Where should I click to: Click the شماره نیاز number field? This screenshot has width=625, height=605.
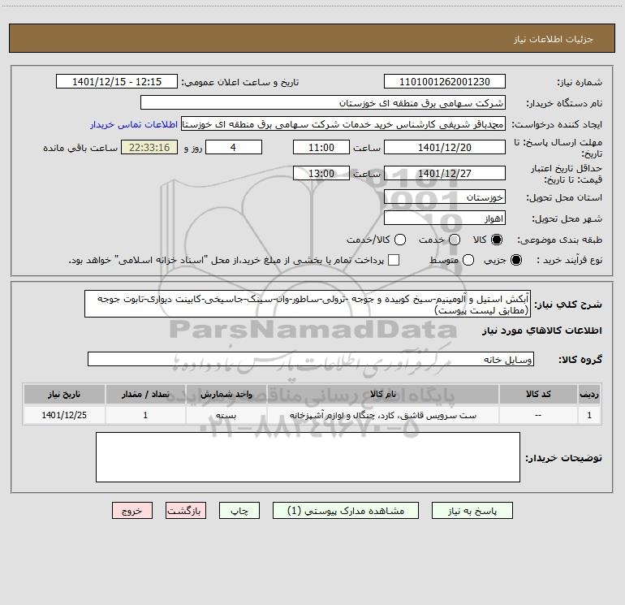point(445,81)
